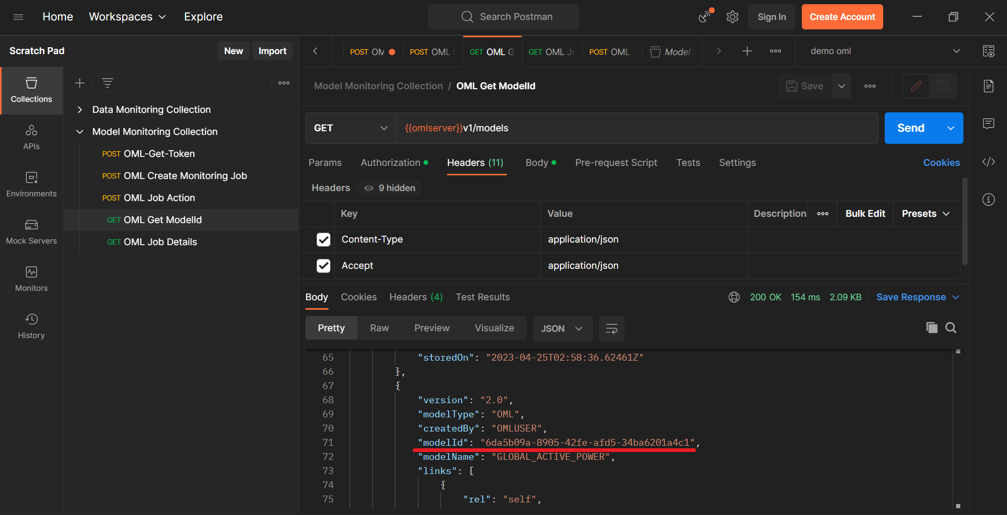Show the 9 hidden headers
The height and width of the screenshot is (515, 1007).
click(x=390, y=188)
